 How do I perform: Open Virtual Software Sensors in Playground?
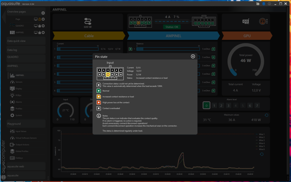tap(23, 138)
